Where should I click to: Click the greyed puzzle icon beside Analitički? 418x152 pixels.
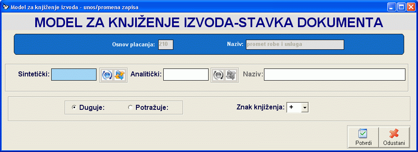tap(230, 75)
